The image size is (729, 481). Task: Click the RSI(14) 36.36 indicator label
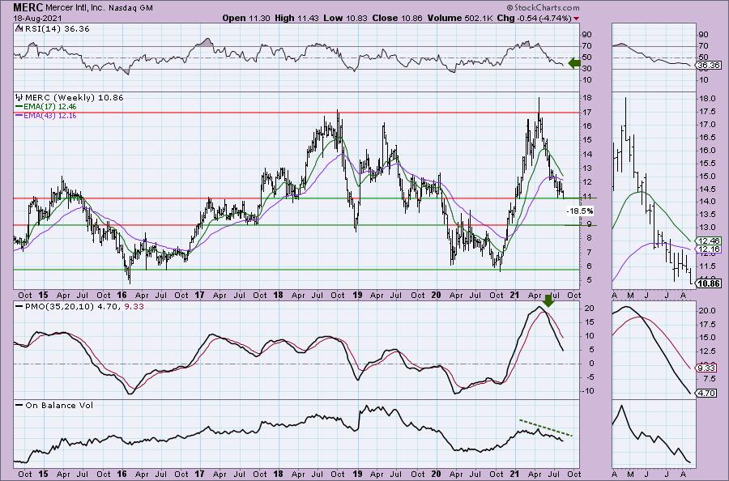[53, 28]
